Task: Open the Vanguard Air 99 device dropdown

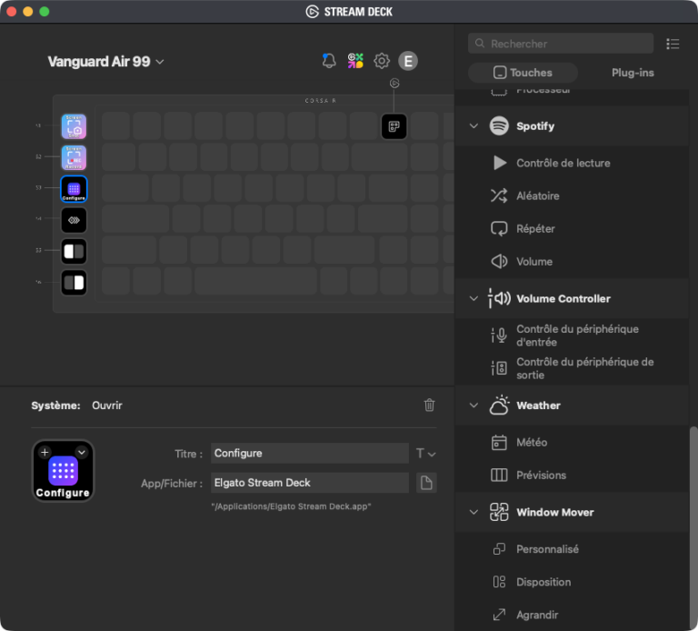Action: pos(106,62)
